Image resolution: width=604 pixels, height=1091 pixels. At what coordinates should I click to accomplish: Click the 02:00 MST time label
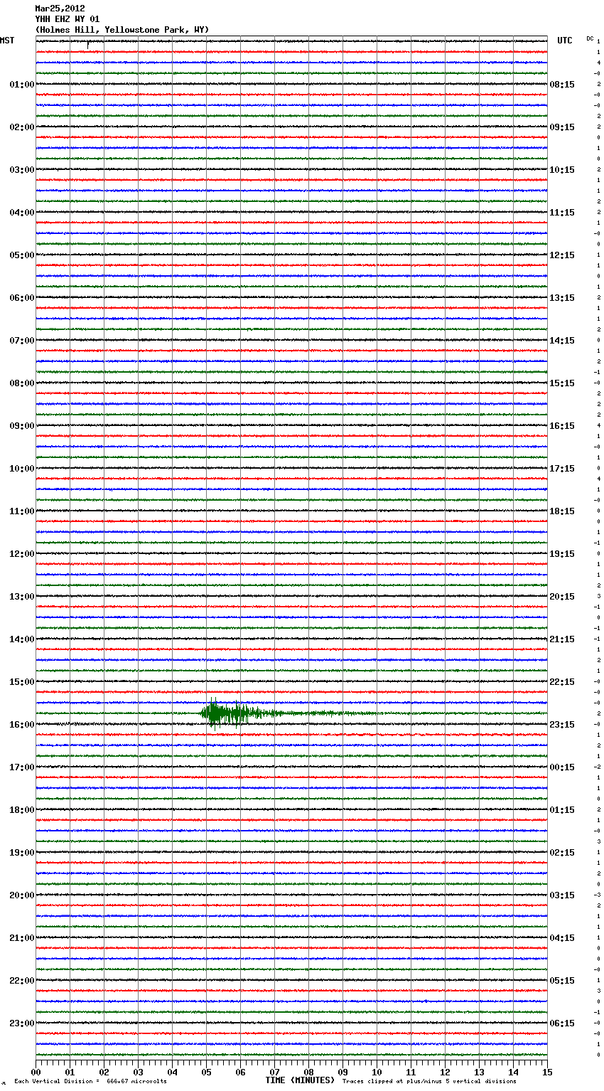[x=22, y=127]
